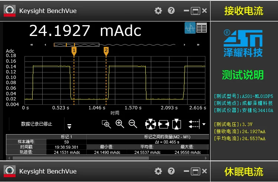
Task: Select marker 1 flag on chart
Action: tap(74, 52)
